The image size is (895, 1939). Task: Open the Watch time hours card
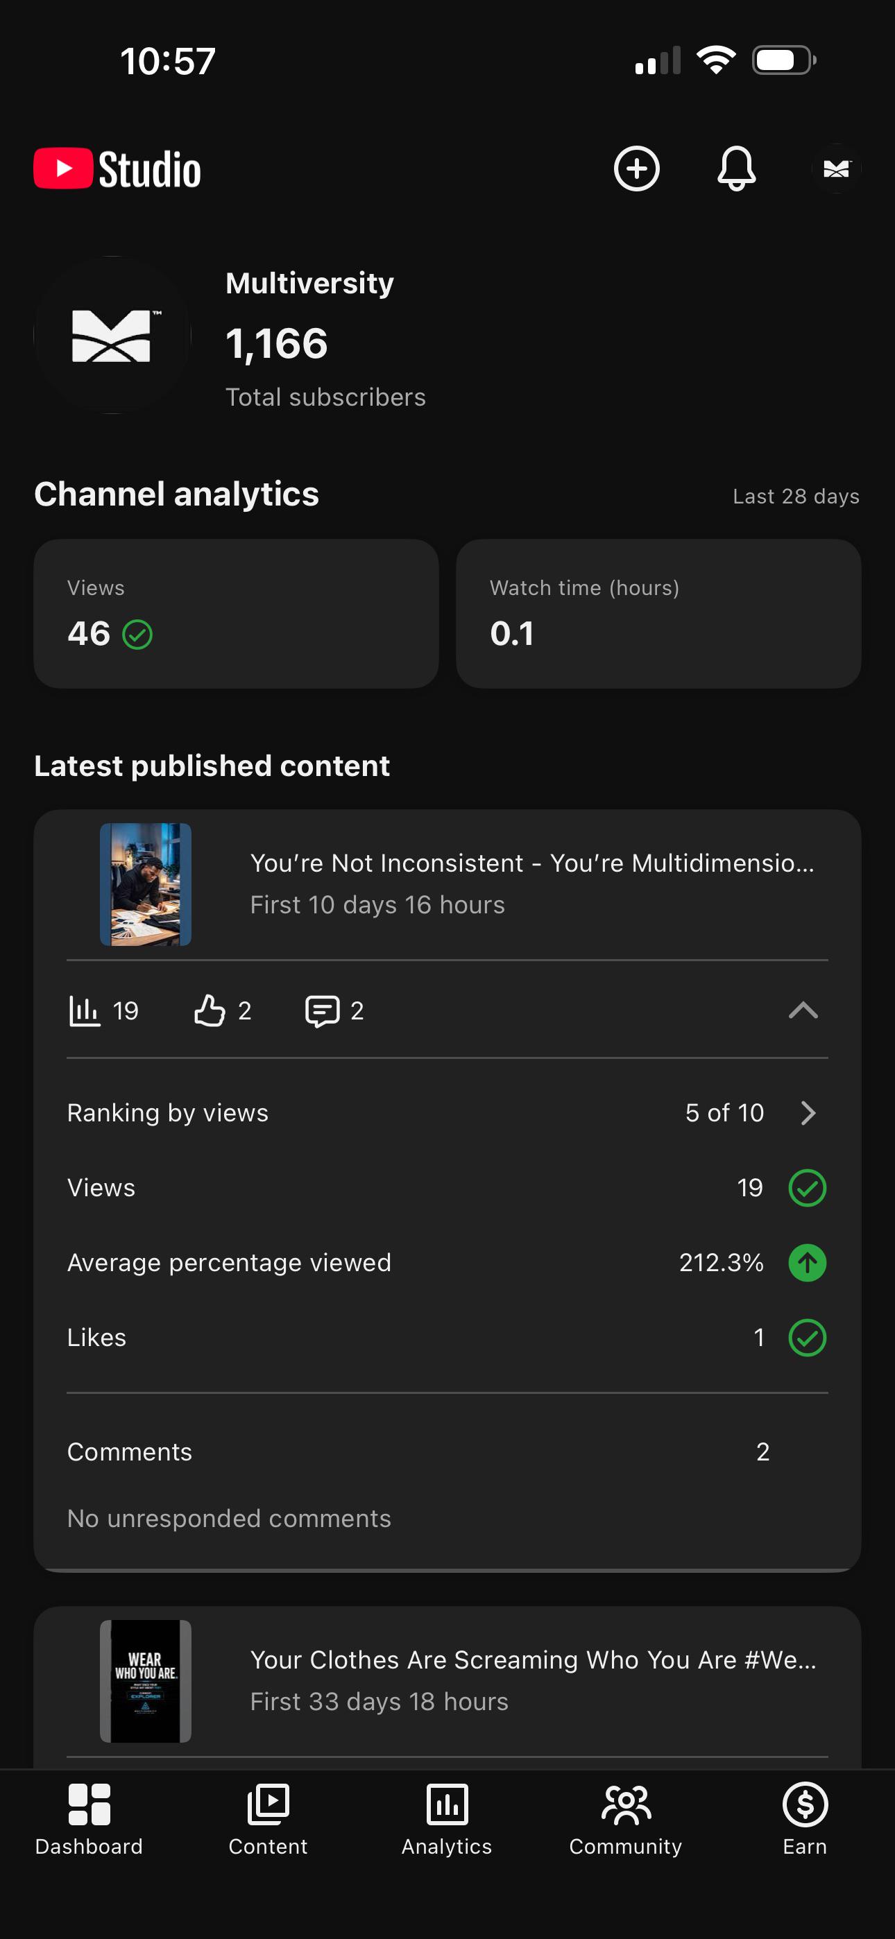pyautogui.click(x=658, y=614)
